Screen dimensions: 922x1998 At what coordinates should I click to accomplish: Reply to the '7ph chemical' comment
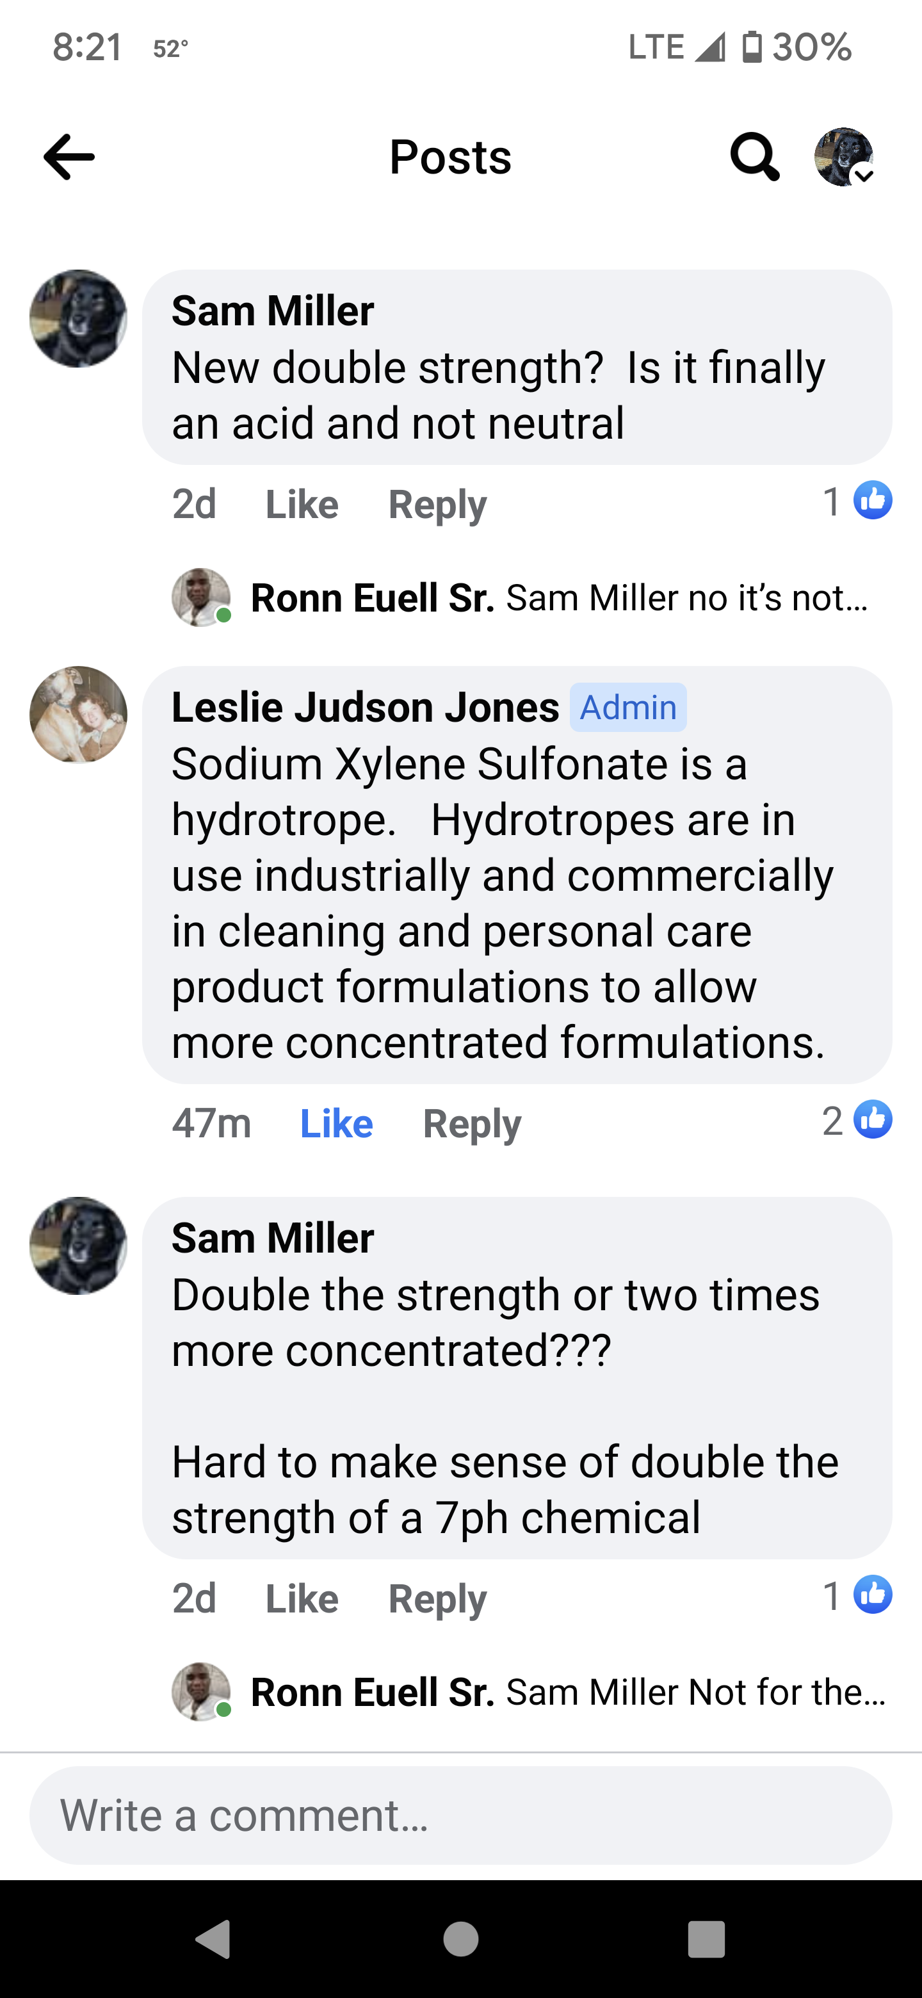[x=437, y=1598]
